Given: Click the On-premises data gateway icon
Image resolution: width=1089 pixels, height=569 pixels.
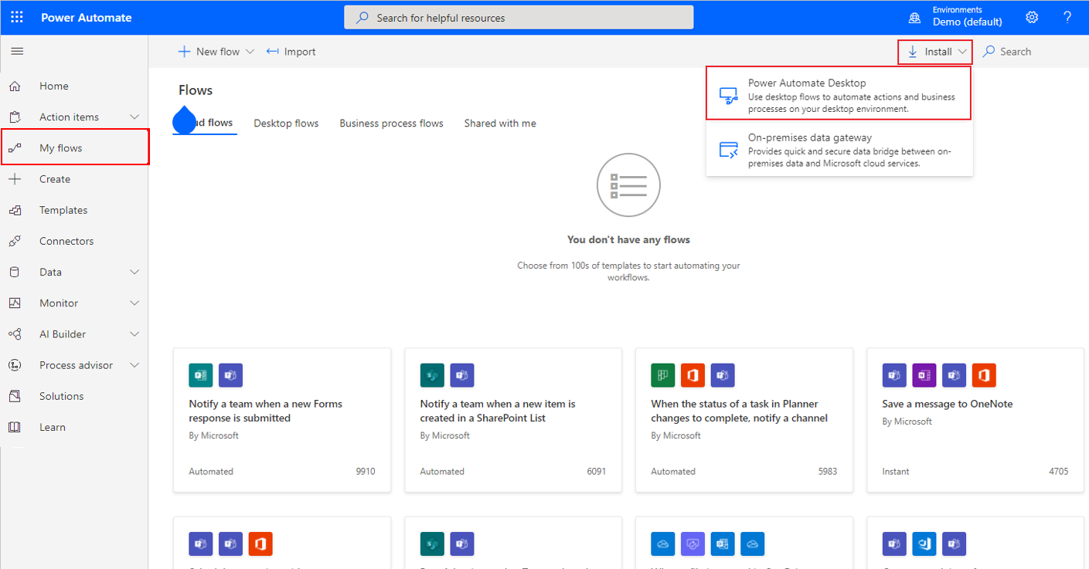Looking at the screenshot, I should point(729,150).
